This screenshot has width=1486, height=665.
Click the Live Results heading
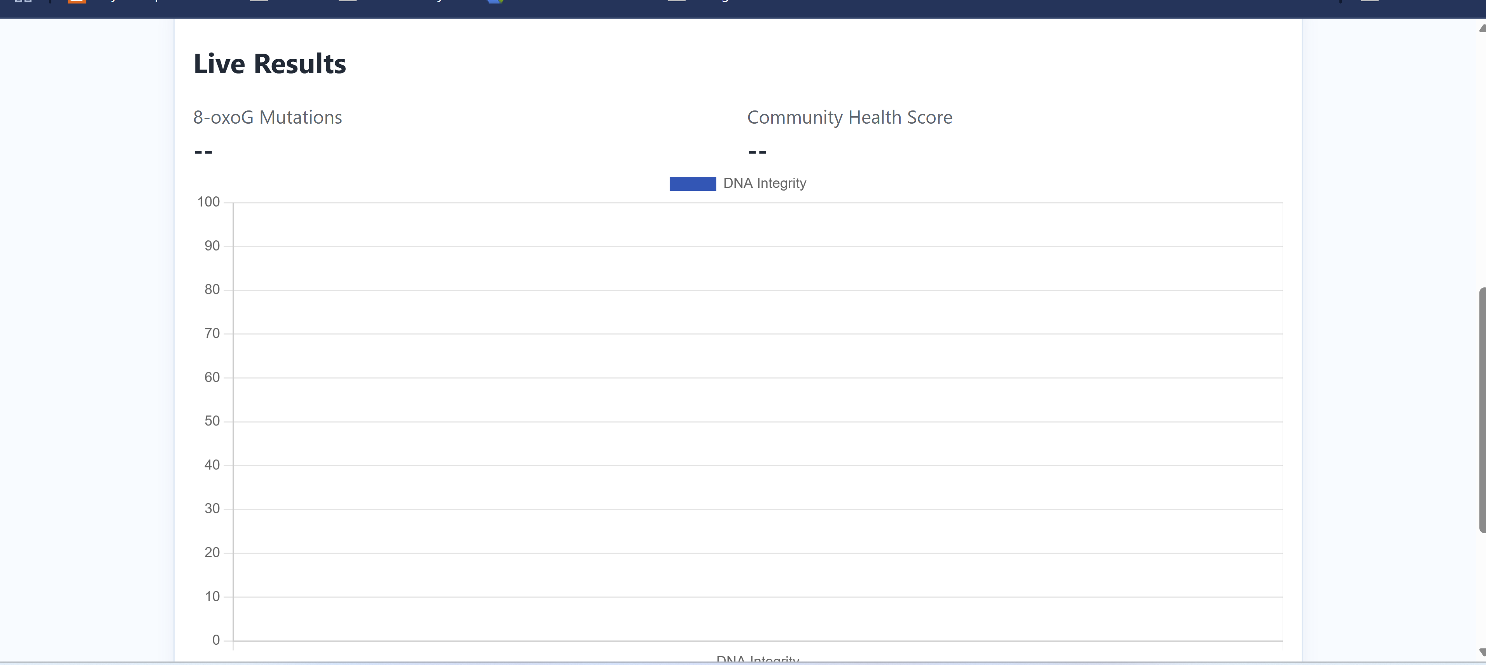click(x=270, y=64)
